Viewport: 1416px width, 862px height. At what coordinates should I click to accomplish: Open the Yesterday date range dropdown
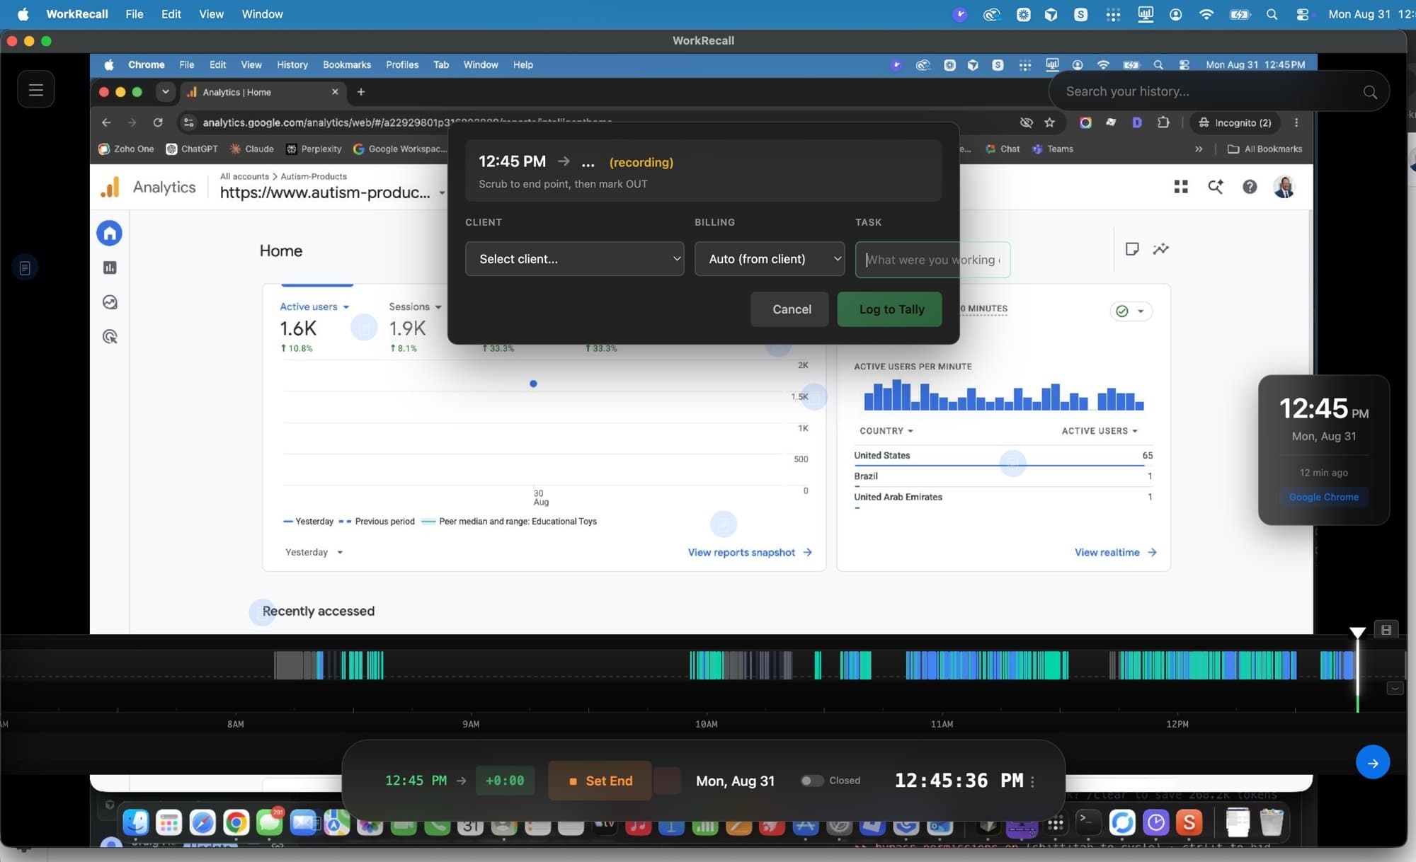coord(314,552)
